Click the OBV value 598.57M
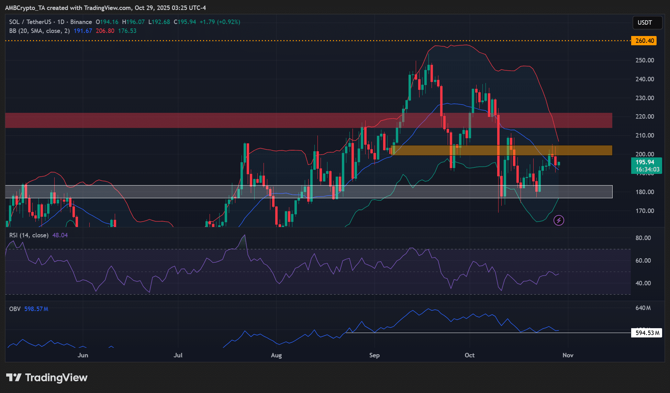This screenshot has height=393, width=670. click(36, 309)
